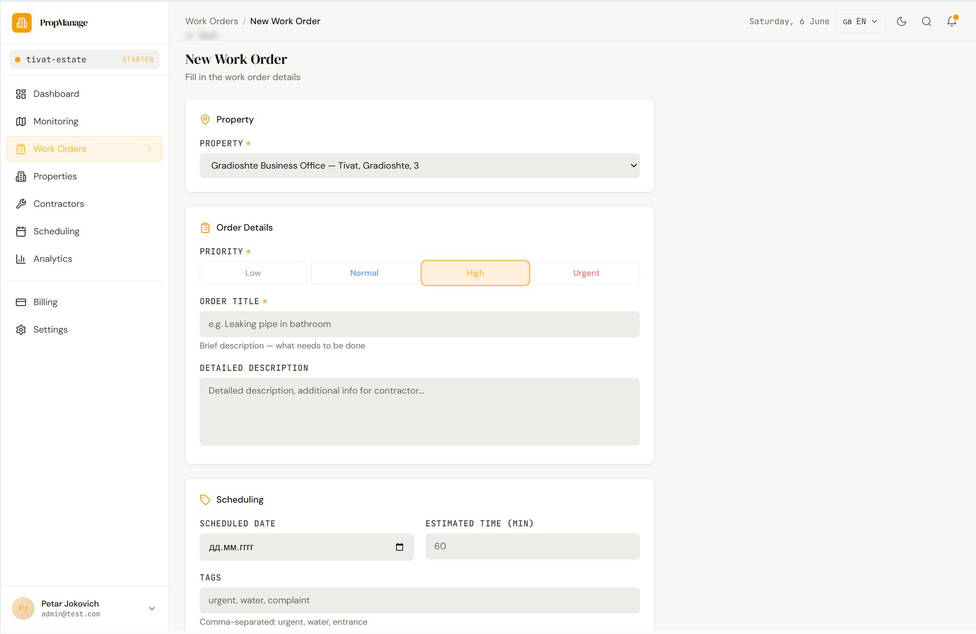Click the Dashboard grid icon
The width and height of the screenshot is (976, 634).
click(x=21, y=94)
